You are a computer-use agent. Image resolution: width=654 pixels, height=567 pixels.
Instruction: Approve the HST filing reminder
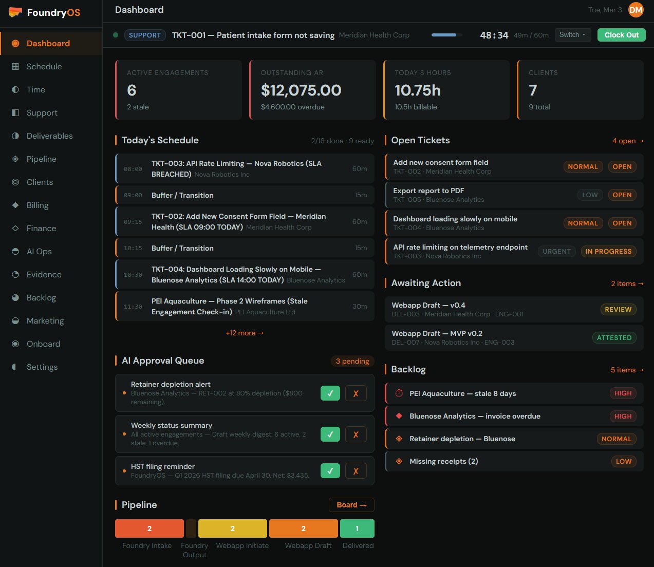(330, 470)
